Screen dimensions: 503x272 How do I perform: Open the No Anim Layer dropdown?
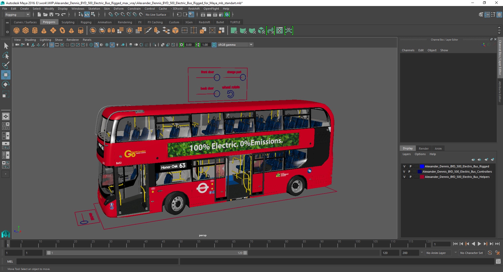439,253
